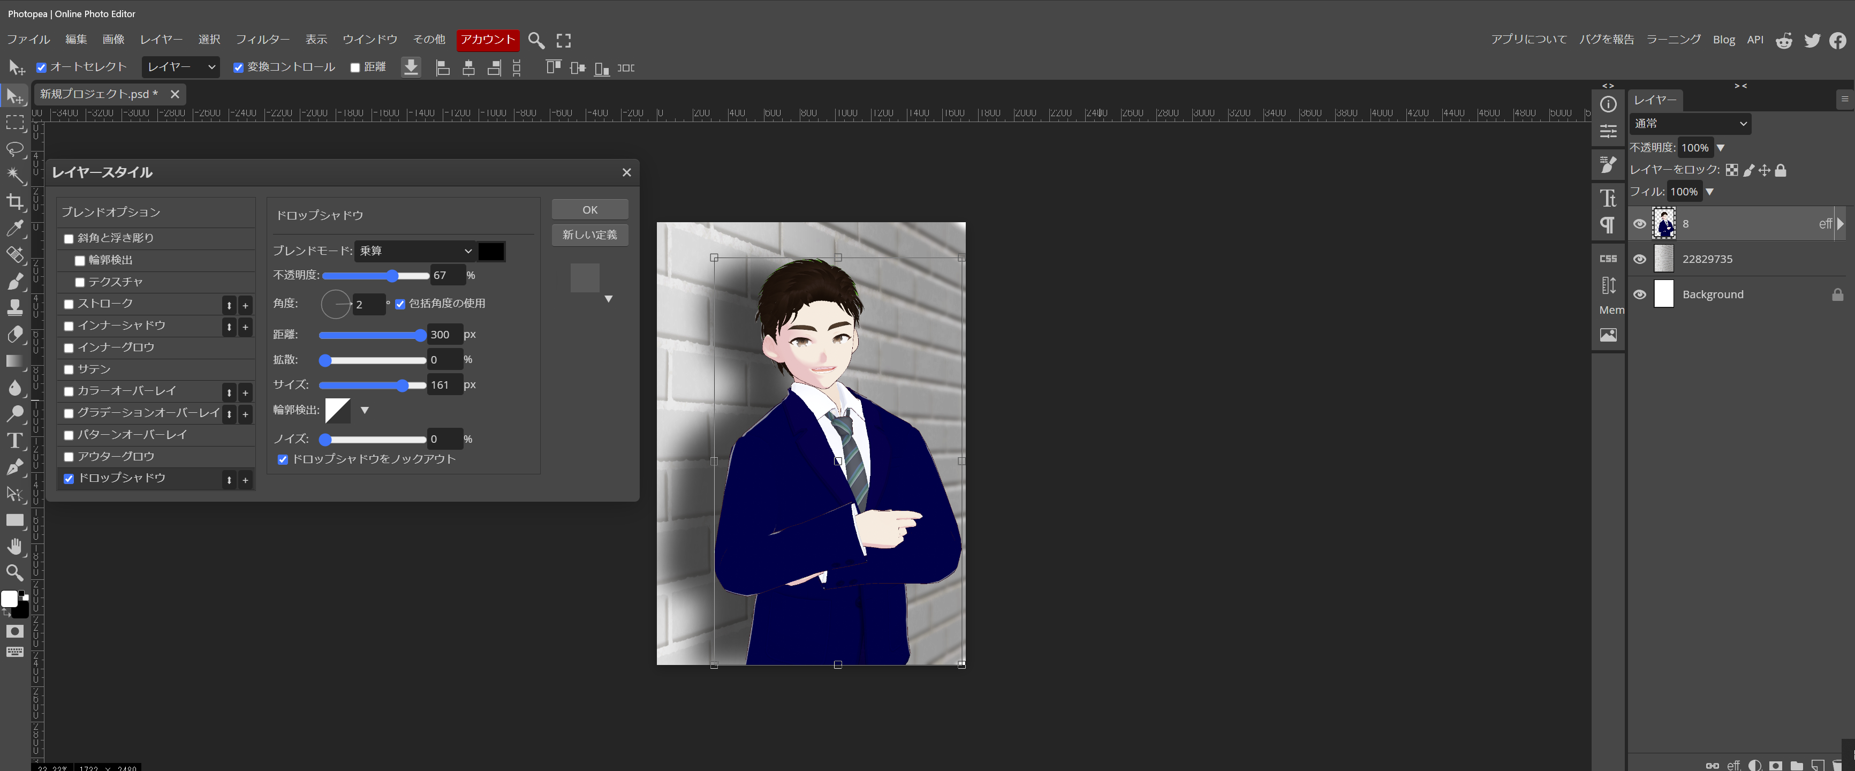
Task: Select the Hand tool
Action: click(x=14, y=547)
